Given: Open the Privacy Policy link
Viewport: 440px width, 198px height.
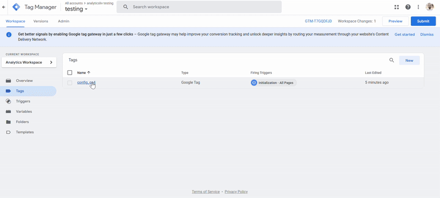Looking at the screenshot, I should tap(236, 191).
